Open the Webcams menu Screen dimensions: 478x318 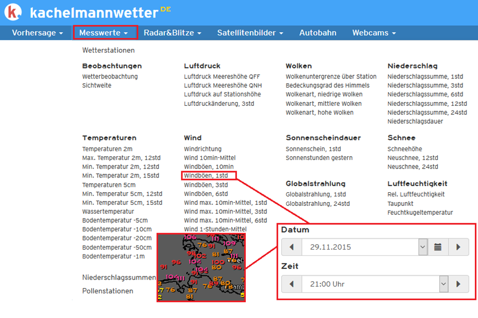374,33
